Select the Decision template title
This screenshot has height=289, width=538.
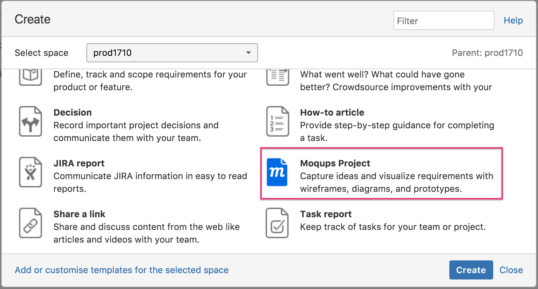pyautogui.click(x=72, y=112)
